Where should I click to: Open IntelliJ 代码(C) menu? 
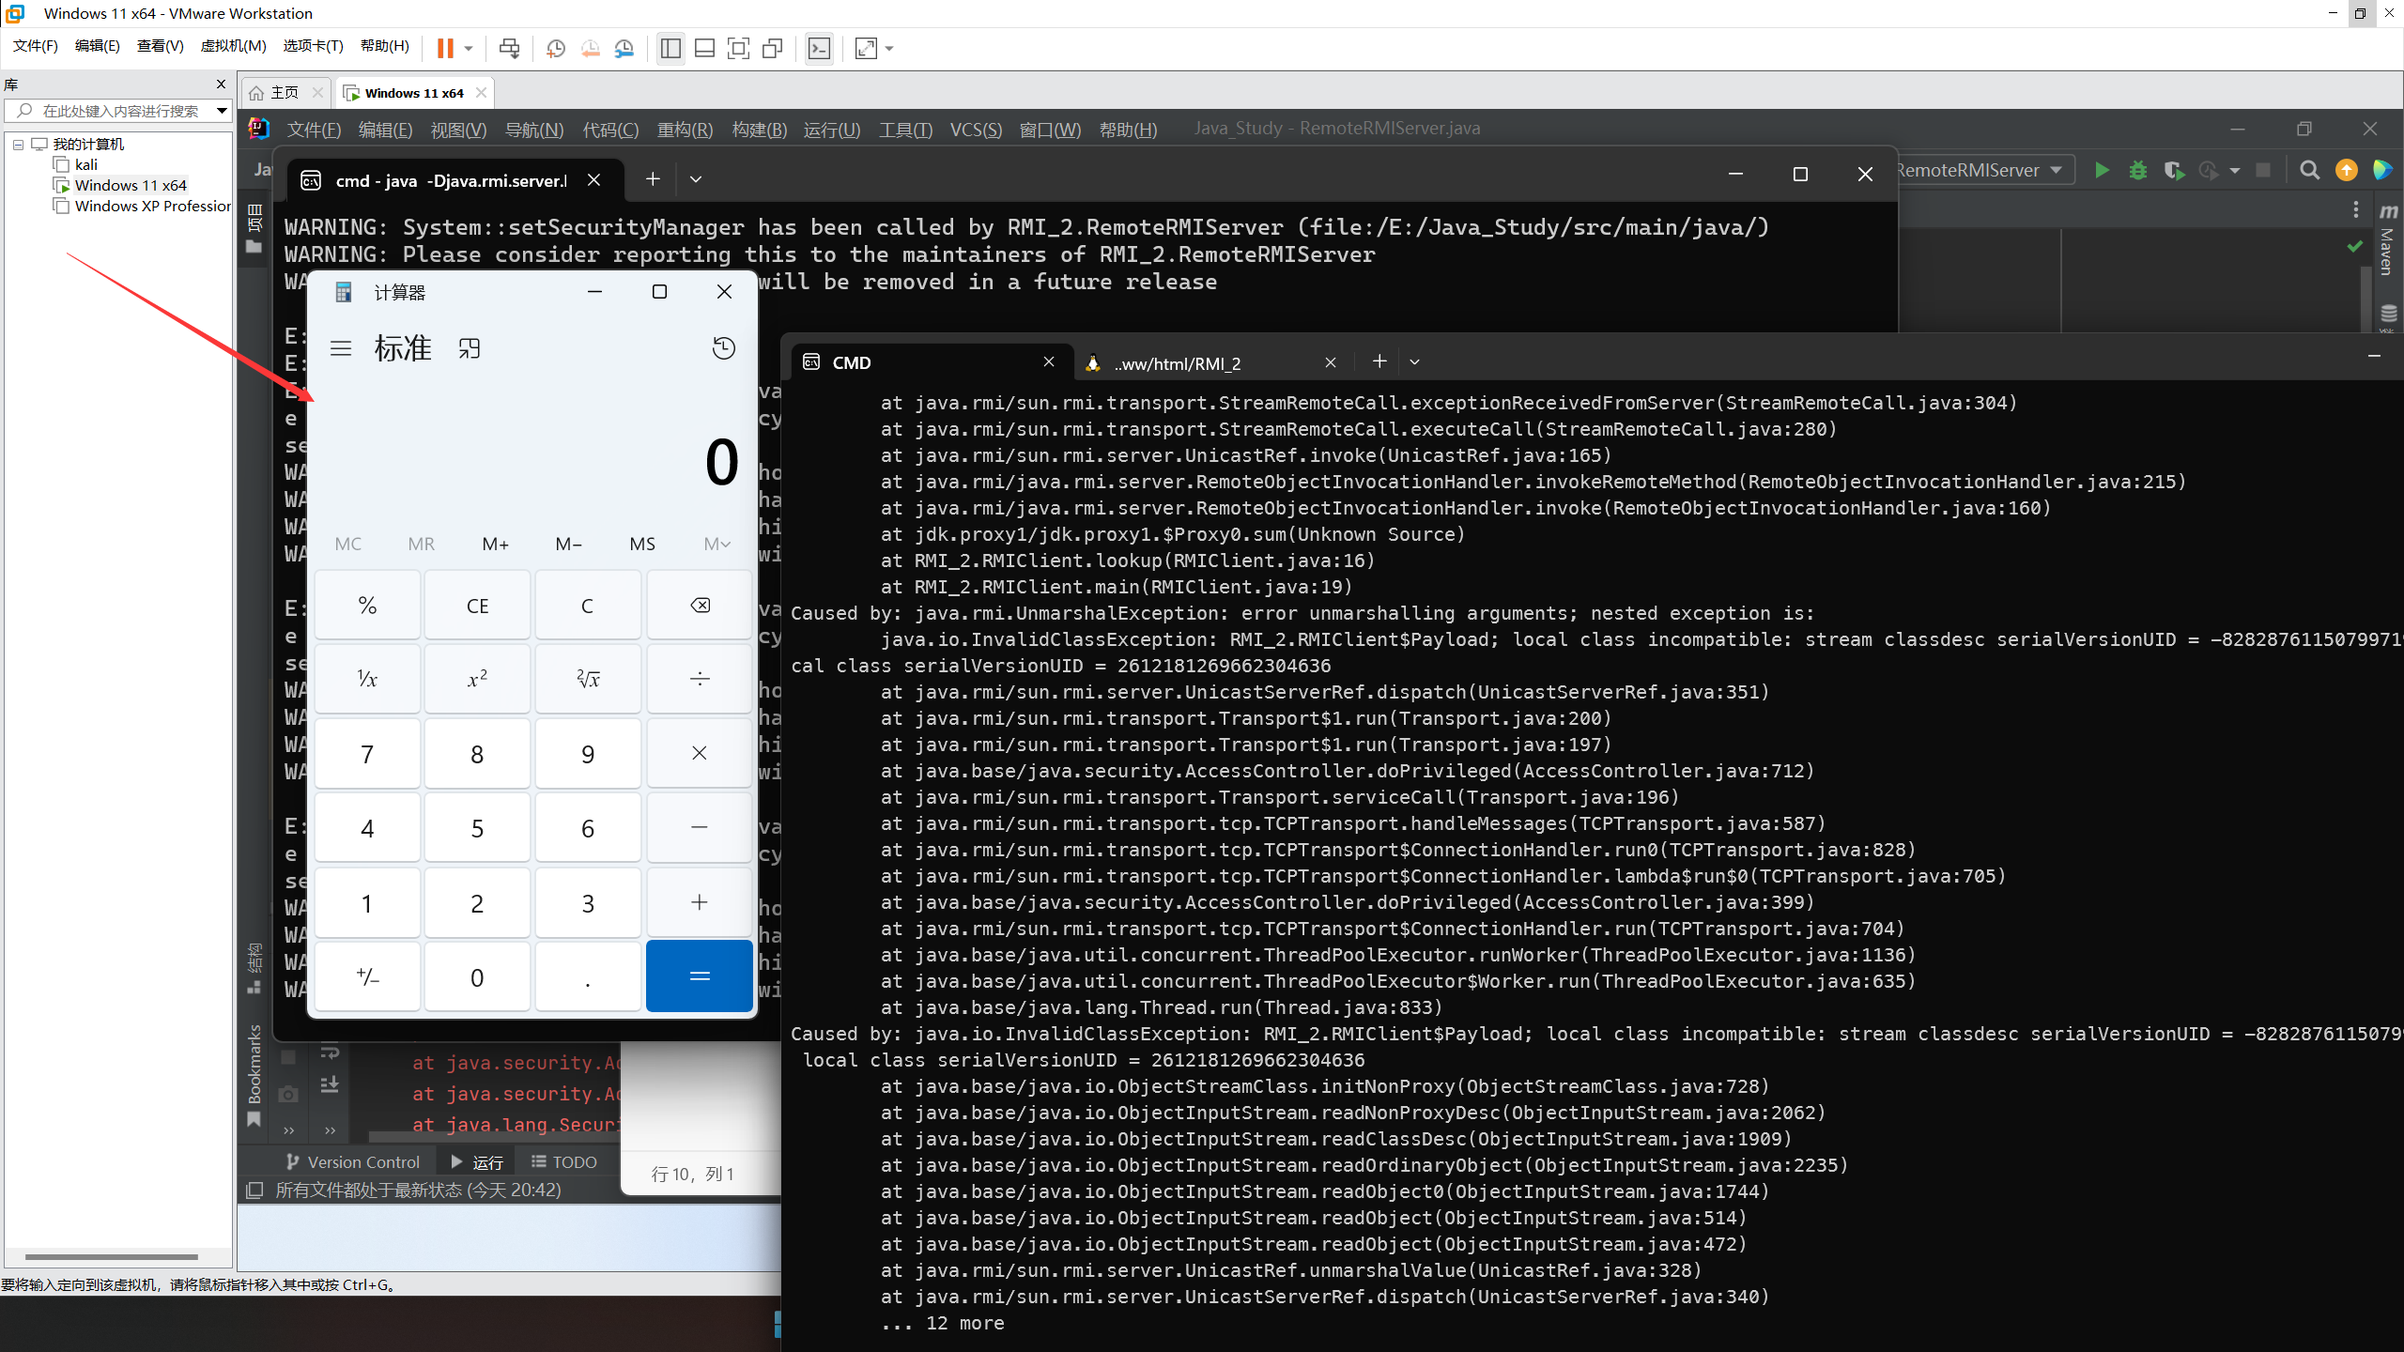(610, 130)
